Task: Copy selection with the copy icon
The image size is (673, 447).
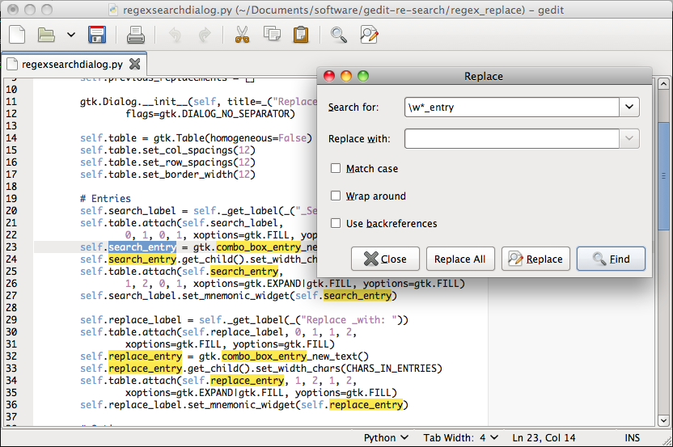Action: tap(272, 34)
